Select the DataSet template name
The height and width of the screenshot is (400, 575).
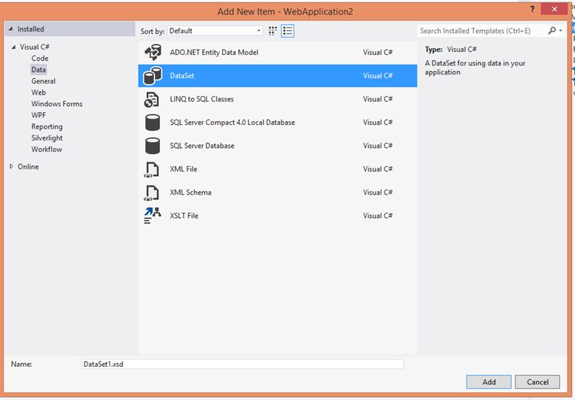182,76
